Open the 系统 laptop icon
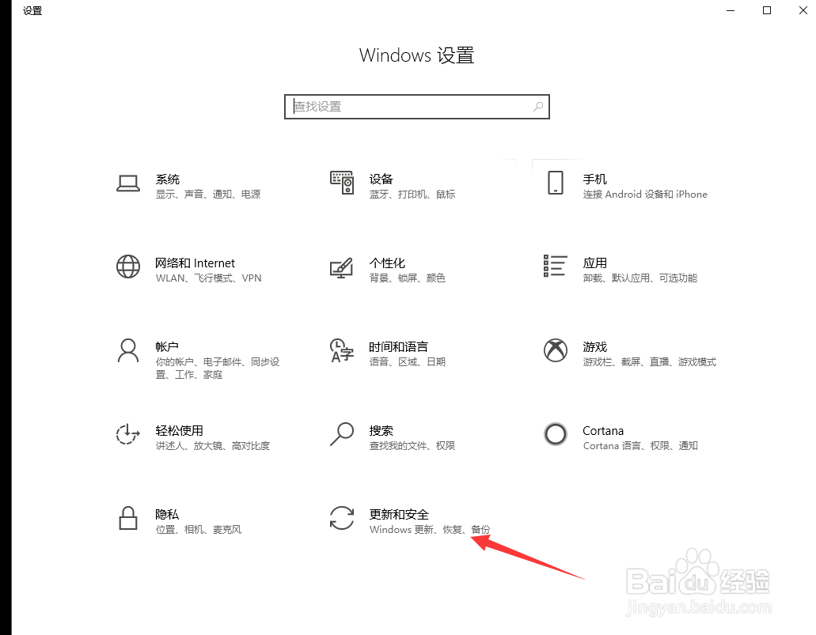 [128, 183]
